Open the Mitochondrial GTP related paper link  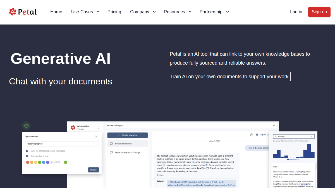coord(202,184)
